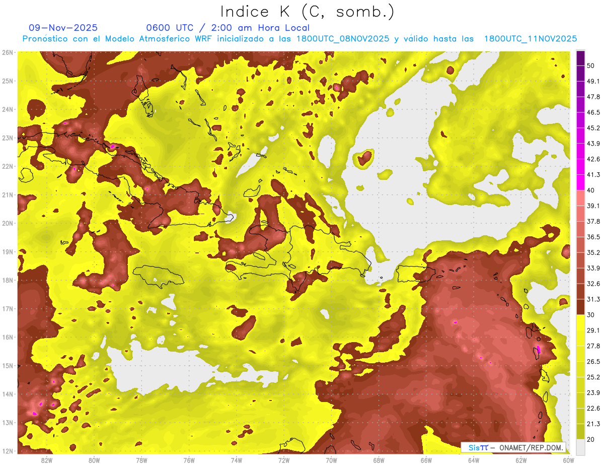Click the colorbar value '22.6'
The height and width of the screenshot is (467, 604).
593,409
